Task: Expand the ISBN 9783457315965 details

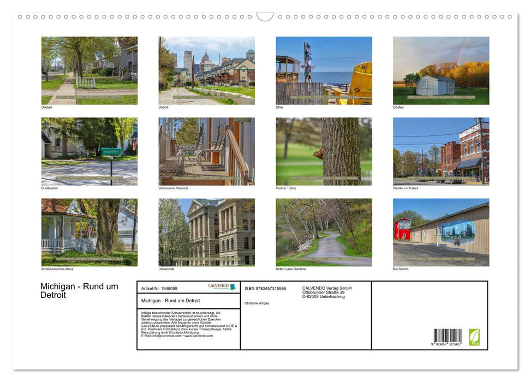Action: 266,288
